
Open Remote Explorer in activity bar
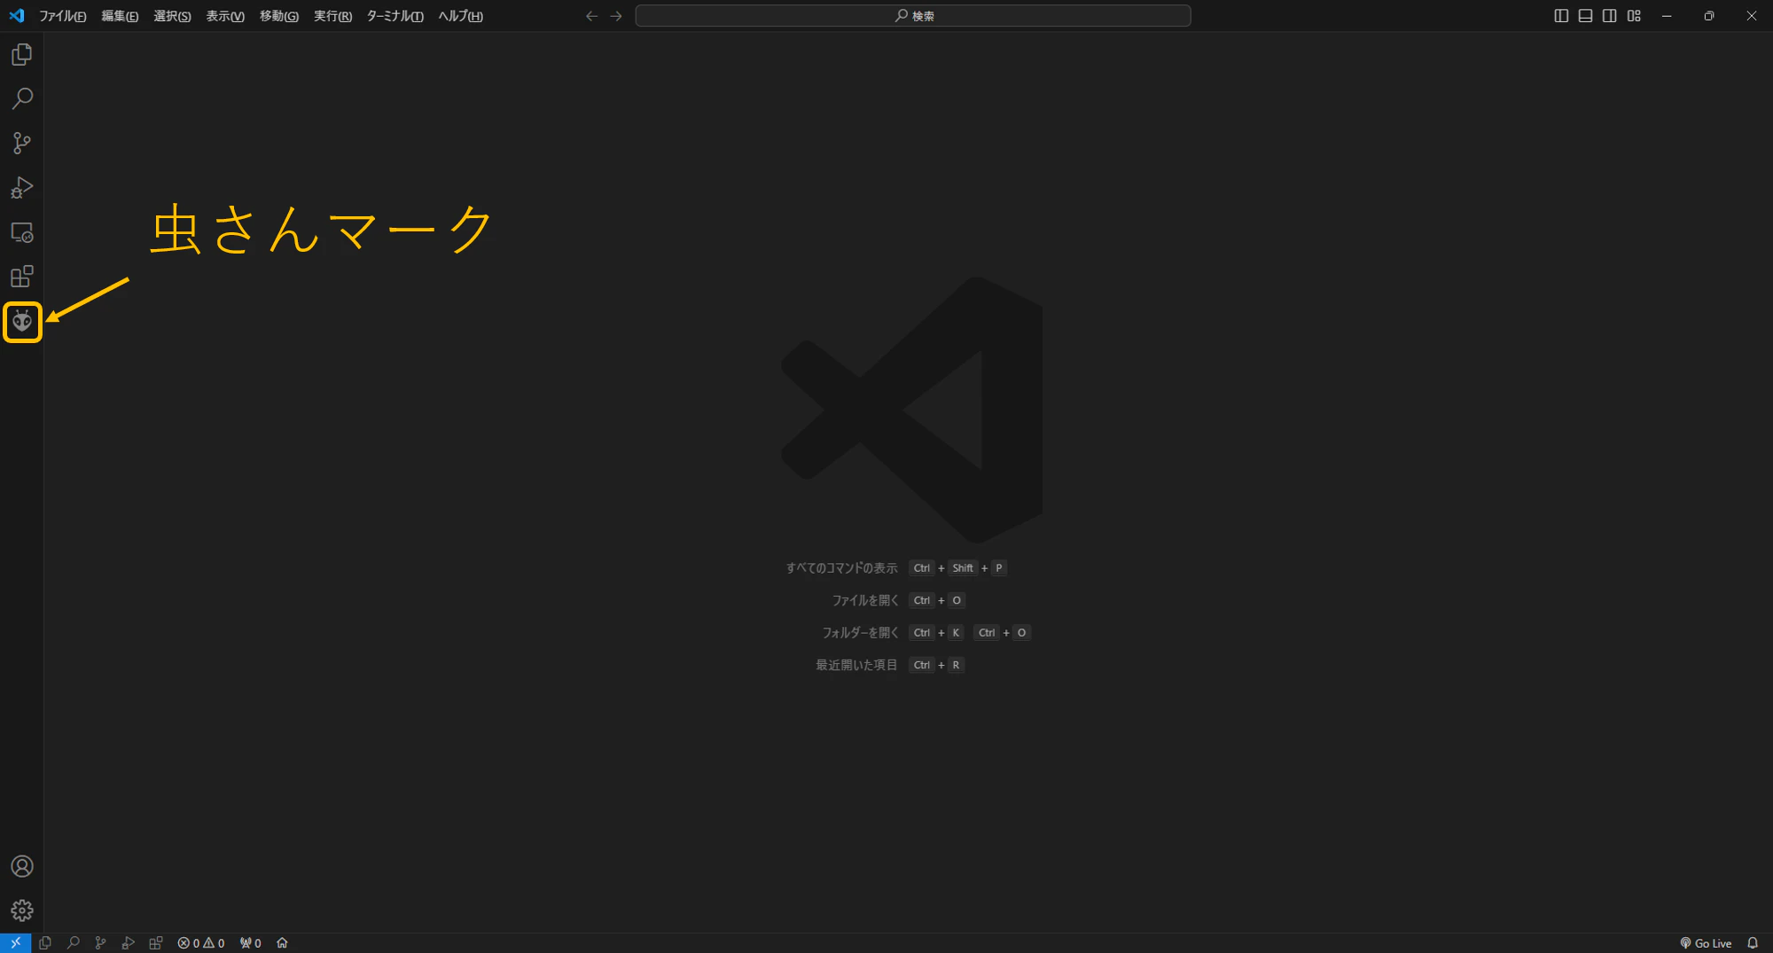(x=22, y=232)
